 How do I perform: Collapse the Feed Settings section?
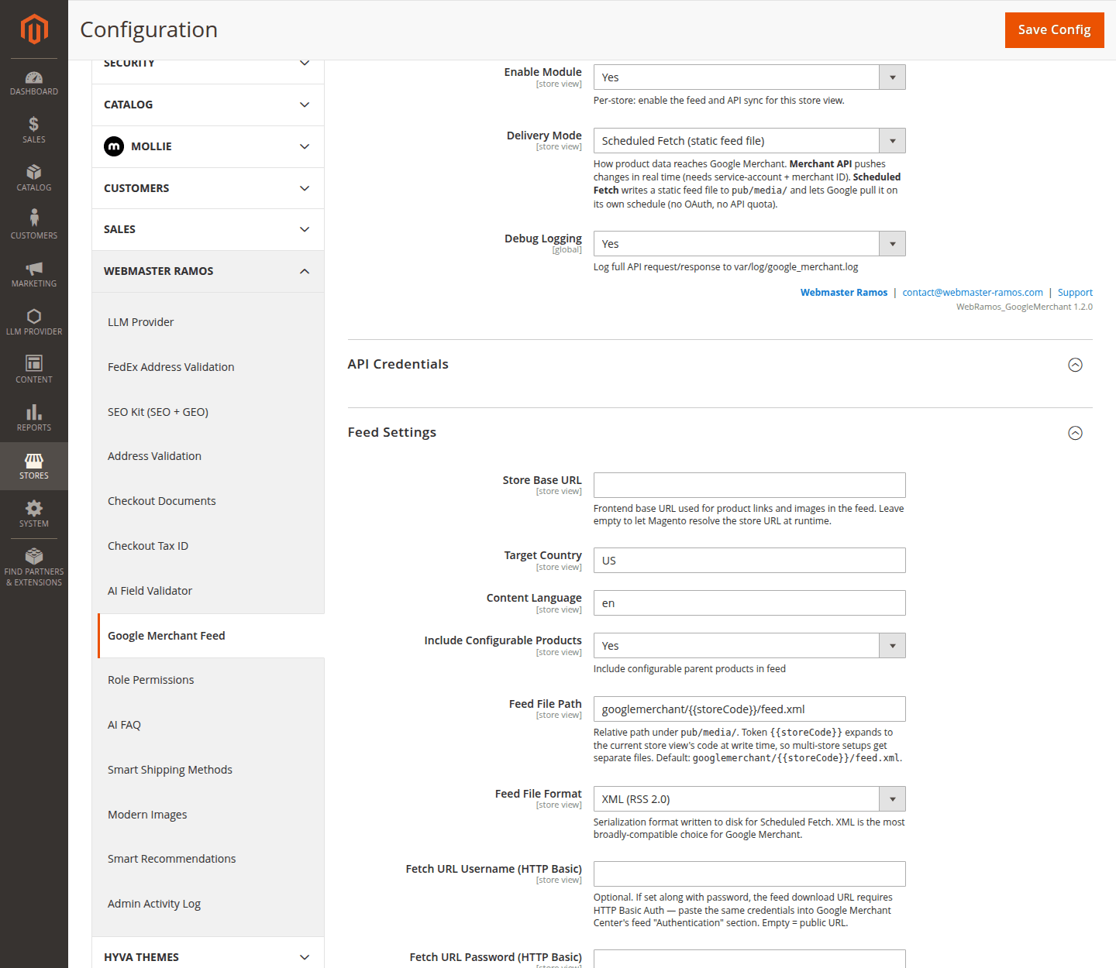(1075, 433)
